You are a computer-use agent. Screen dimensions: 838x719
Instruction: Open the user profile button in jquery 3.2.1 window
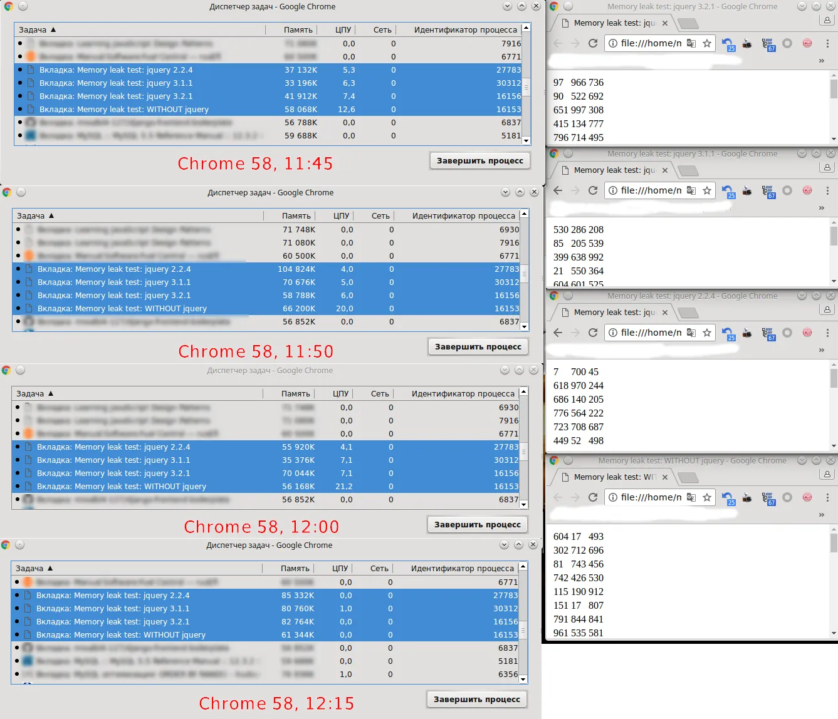click(x=827, y=21)
